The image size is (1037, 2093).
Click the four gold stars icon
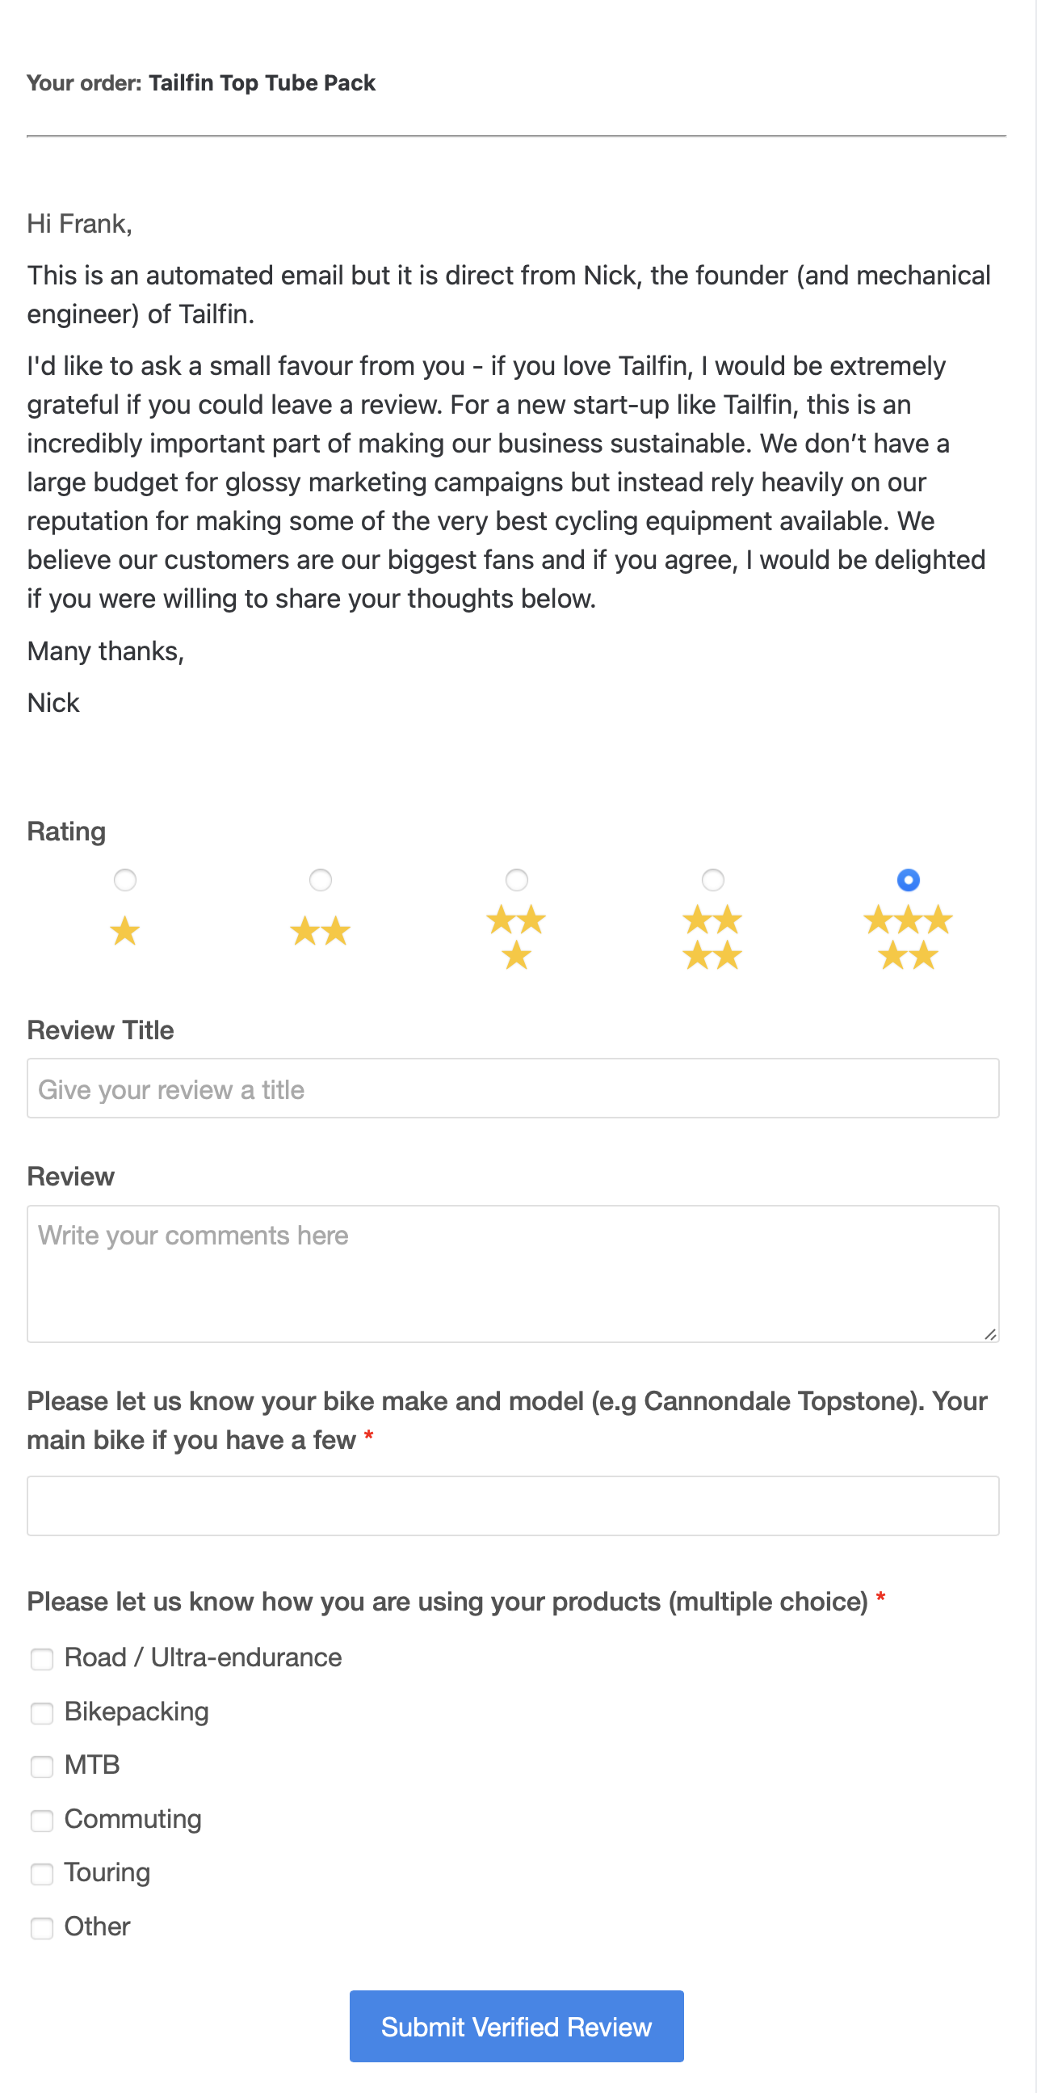click(712, 937)
